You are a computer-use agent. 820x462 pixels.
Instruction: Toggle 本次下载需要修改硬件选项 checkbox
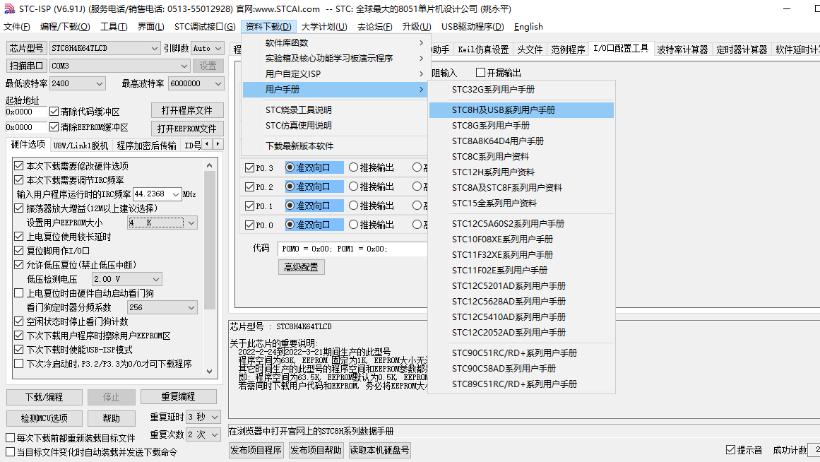point(19,166)
